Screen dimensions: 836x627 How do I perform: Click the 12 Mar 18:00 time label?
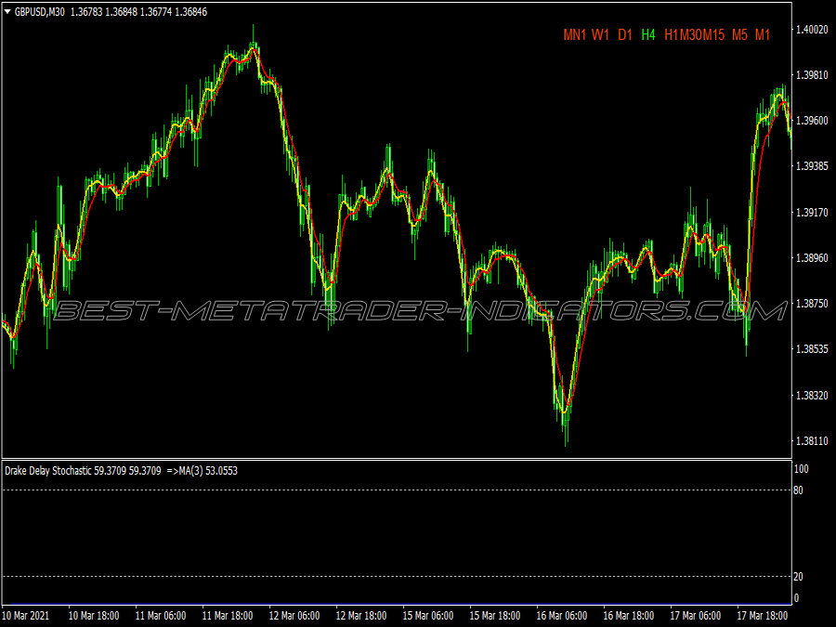coord(361,616)
